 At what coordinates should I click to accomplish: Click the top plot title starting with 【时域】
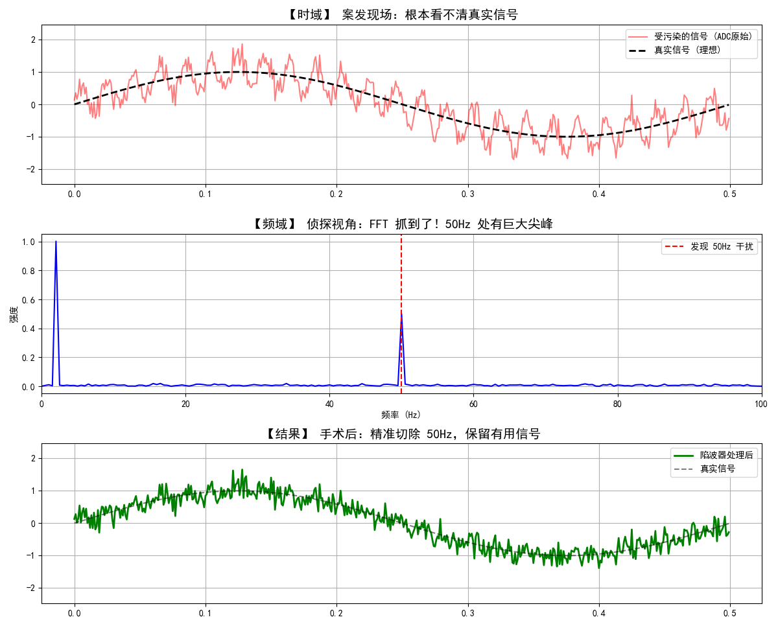[402, 15]
